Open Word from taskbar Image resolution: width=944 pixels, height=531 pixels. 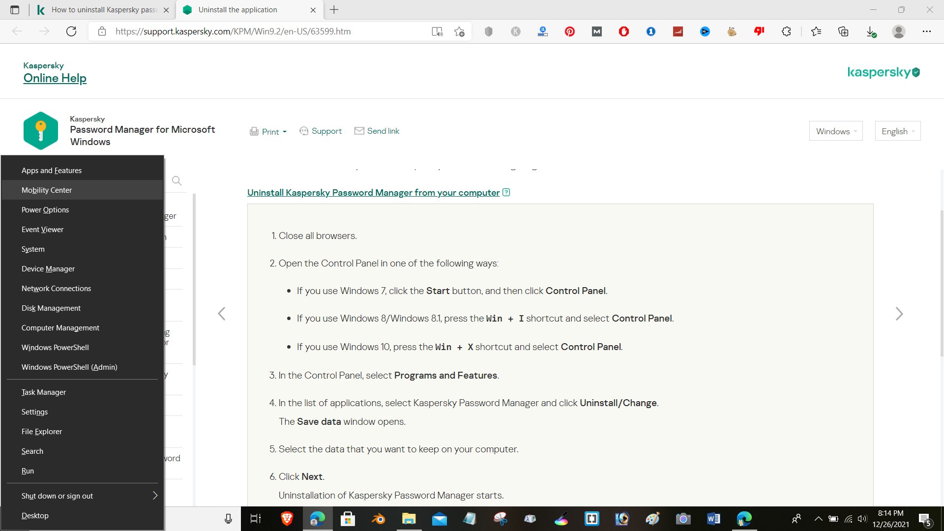click(x=713, y=519)
